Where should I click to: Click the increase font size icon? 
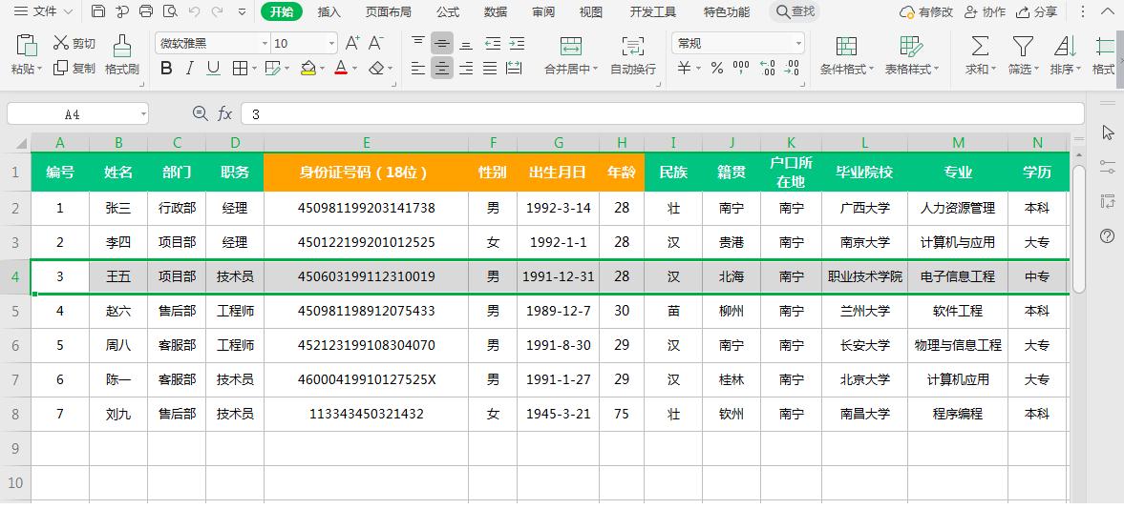[x=352, y=43]
